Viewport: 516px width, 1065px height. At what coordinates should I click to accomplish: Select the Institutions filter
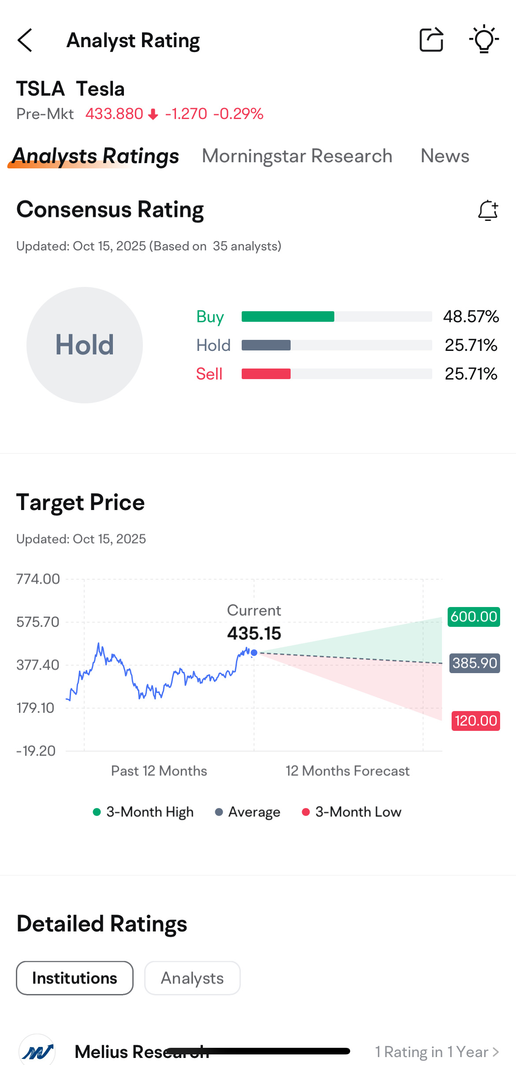[x=75, y=978]
